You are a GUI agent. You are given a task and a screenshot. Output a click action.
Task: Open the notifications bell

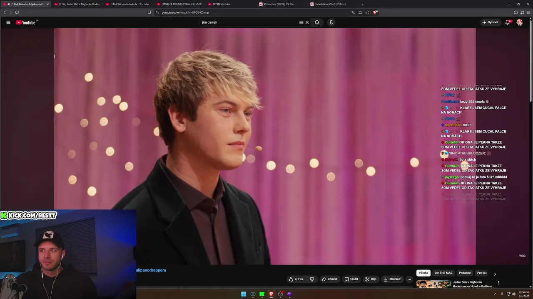click(507, 22)
